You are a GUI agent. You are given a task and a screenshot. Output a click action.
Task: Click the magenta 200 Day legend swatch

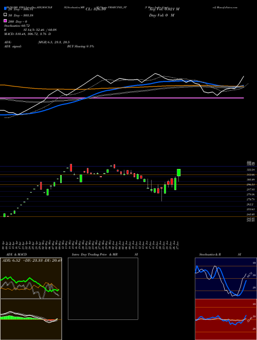click(x=5, y=21)
